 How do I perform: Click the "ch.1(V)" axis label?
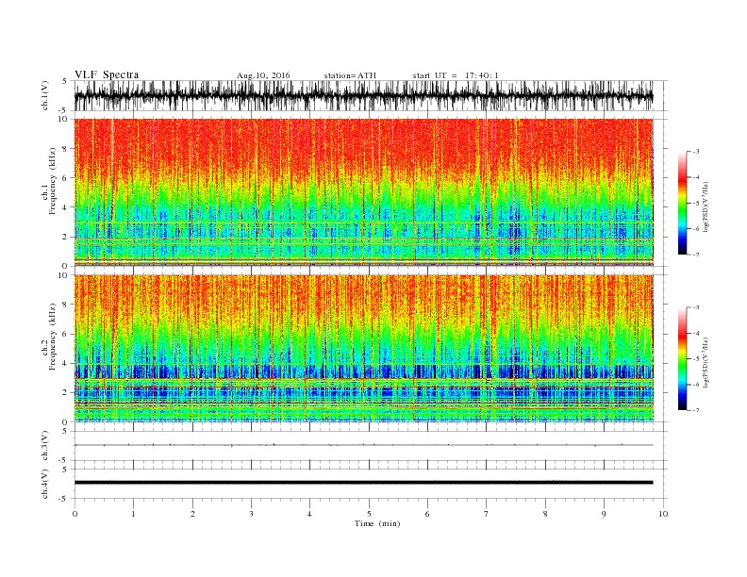point(45,95)
